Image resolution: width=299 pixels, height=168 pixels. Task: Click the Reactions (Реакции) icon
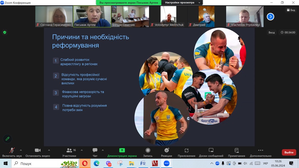166,152
